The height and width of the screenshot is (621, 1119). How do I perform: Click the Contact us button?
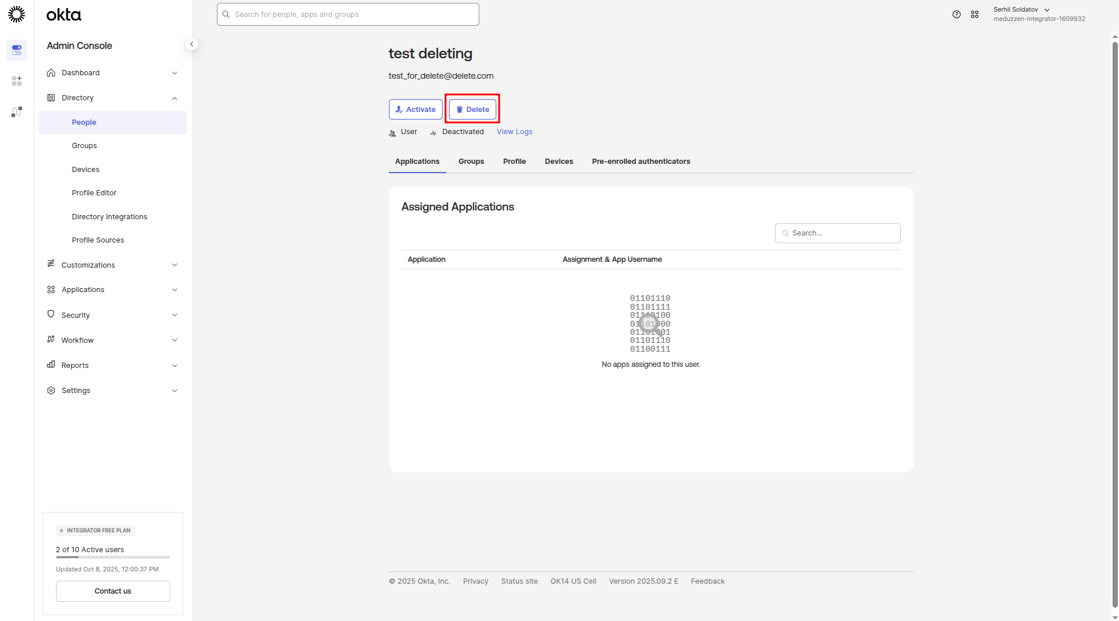pyautogui.click(x=113, y=591)
